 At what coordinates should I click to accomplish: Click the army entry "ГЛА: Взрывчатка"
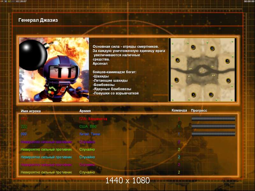[x=93, y=119]
